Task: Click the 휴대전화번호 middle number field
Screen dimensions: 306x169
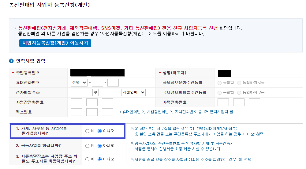Action: (97, 83)
